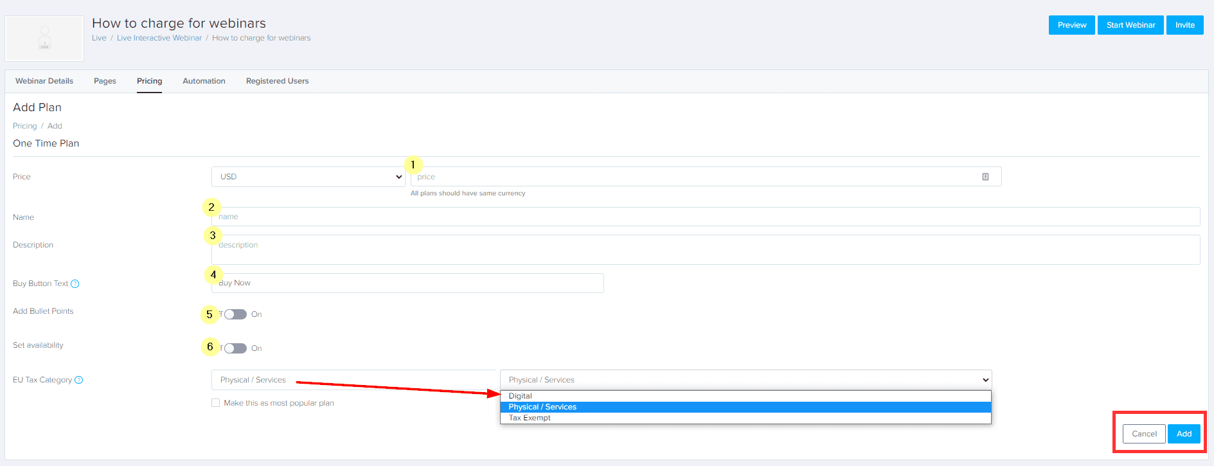Toggle the Add Bullet Points switch
This screenshot has width=1214, height=466.
click(x=235, y=314)
